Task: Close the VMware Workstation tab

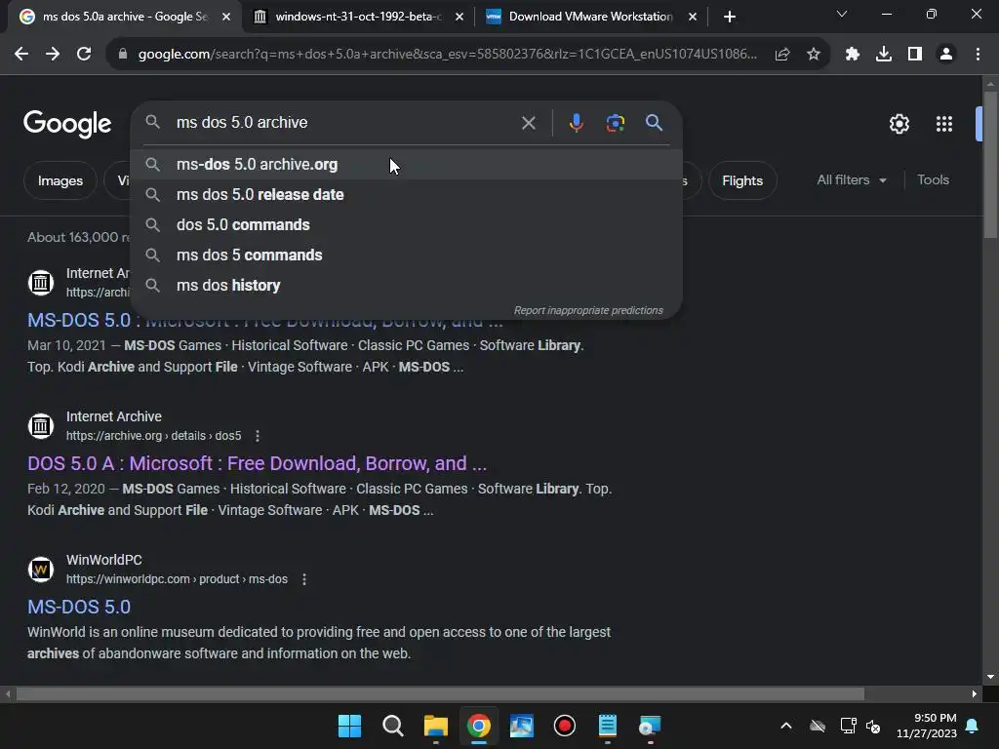Action: tap(693, 17)
